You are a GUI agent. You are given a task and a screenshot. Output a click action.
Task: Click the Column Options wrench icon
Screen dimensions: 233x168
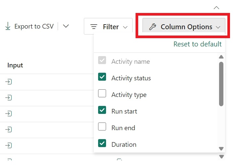152,27
